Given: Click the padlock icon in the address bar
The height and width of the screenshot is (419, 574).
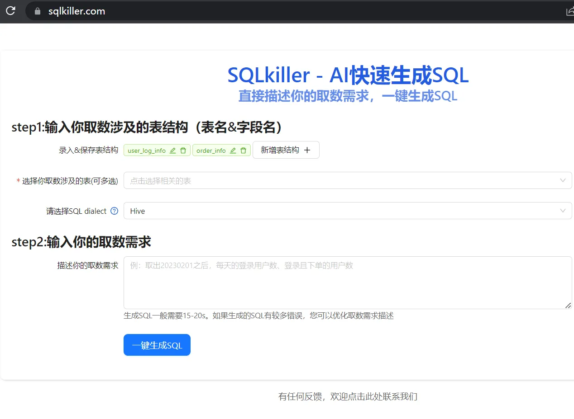Looking at the screenshot, I should click(x=38, y=11).
